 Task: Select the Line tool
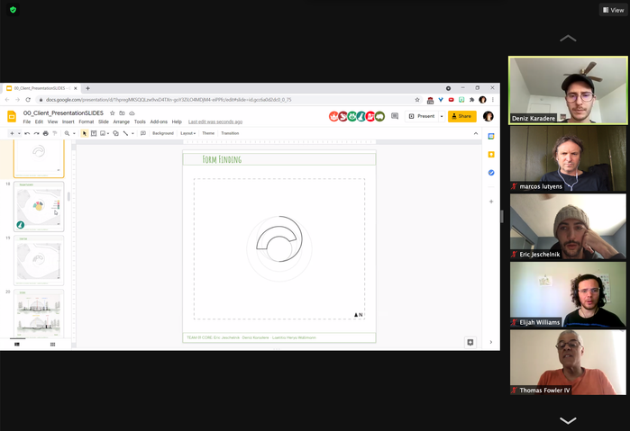click(126, 133)
